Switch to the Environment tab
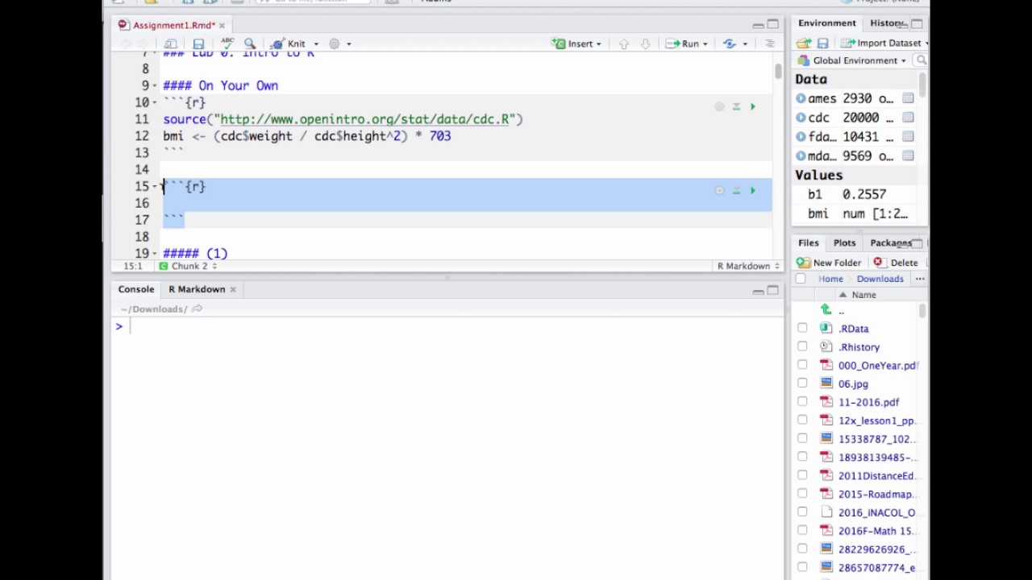 coord(826,23)
